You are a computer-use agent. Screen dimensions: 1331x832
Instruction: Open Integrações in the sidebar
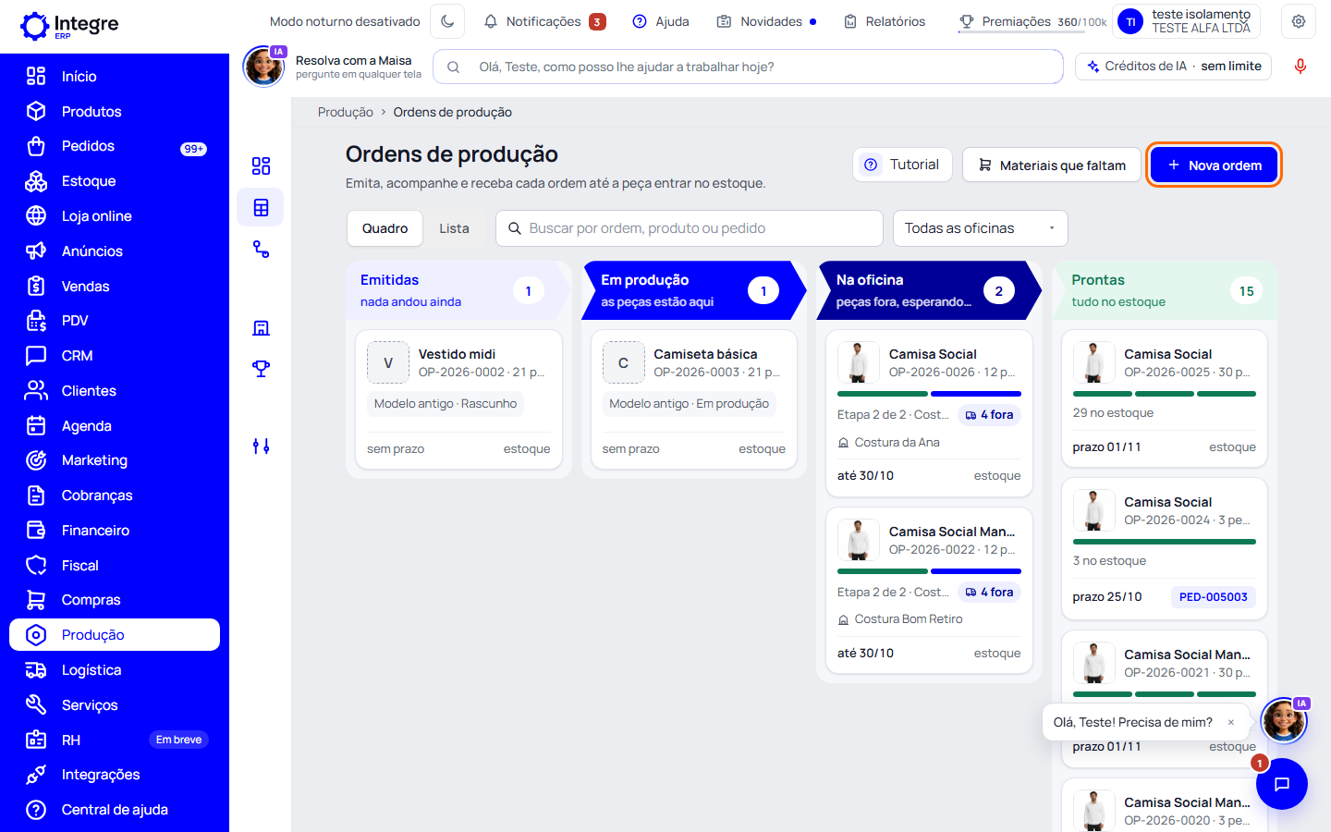point(115,775)
